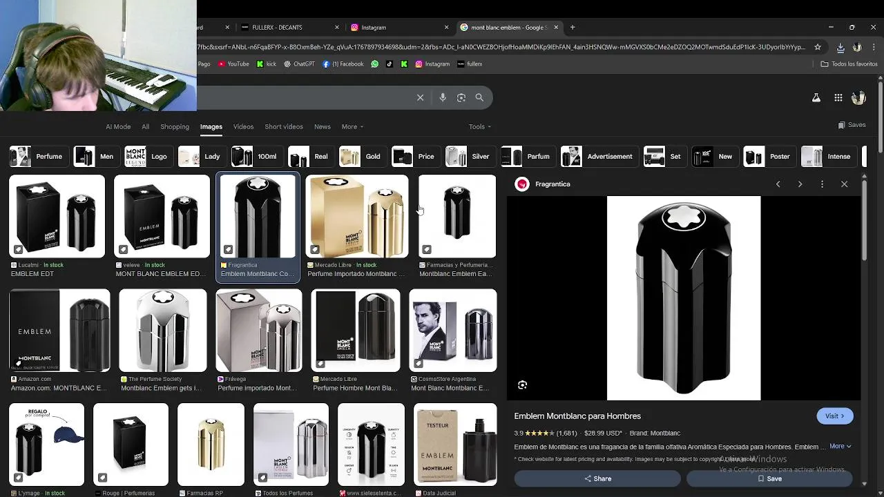884x497 pixels.
Task: Open TikTok bookmark icon
Action: point(390,64)
